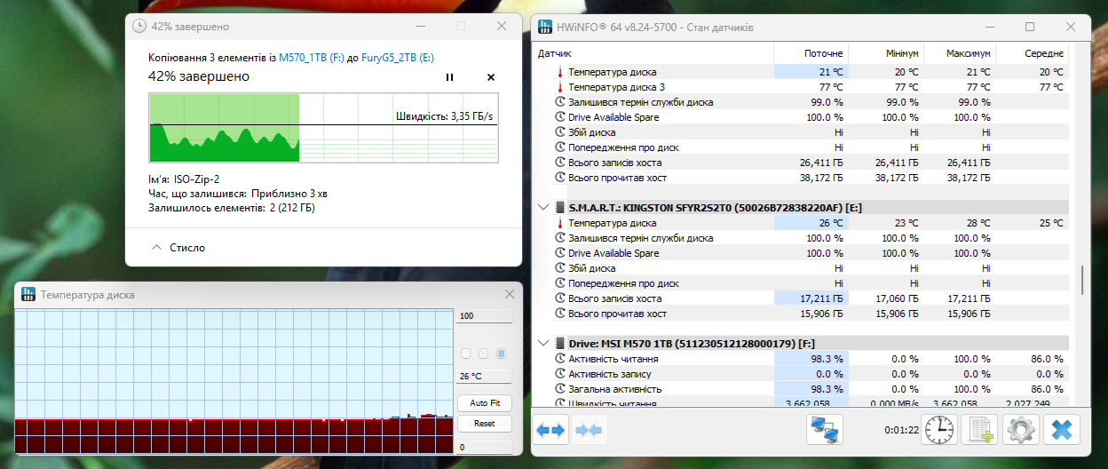Click the graph minimum field showing 0
The image size is (1108, 469).
coord(483,447)
